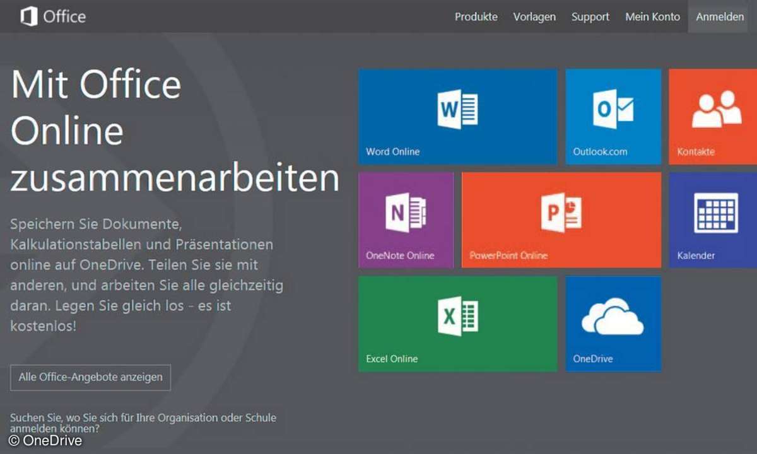
Task: Click the Word Online tile label
Action: coord(392,152)
